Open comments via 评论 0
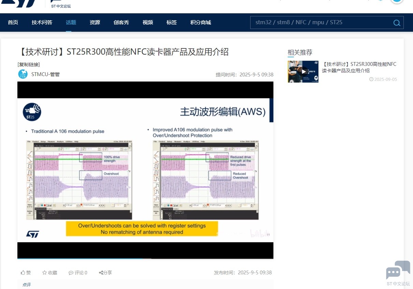The width and height of the screenshot is (413, 289). pos(78,273)
